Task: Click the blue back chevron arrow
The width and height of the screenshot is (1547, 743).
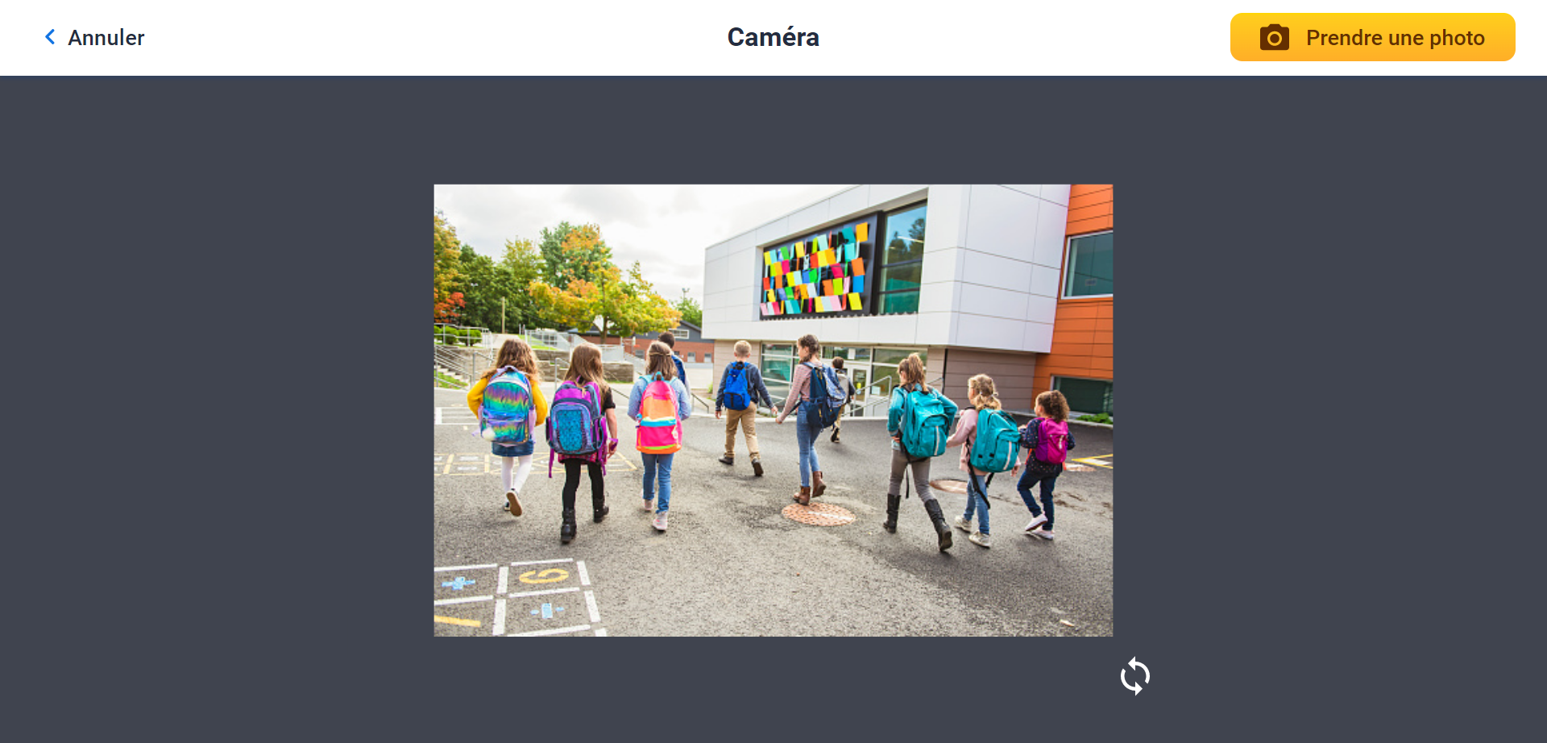Action: pos(50,37)
